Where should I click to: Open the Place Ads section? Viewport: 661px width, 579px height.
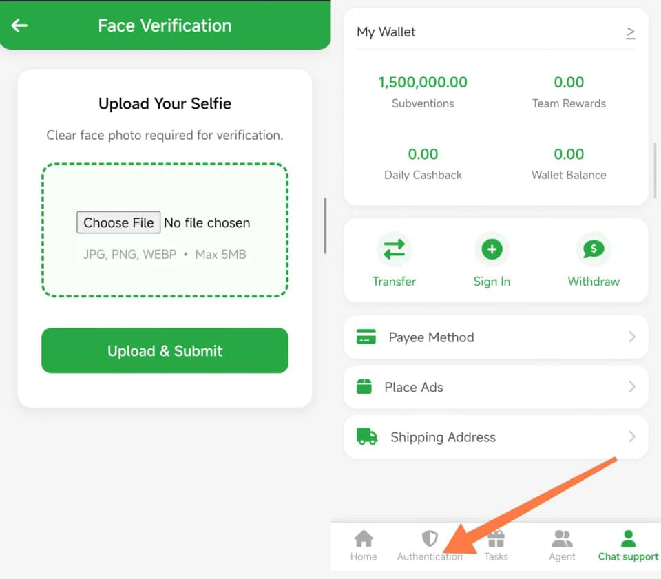click(631, 387)
